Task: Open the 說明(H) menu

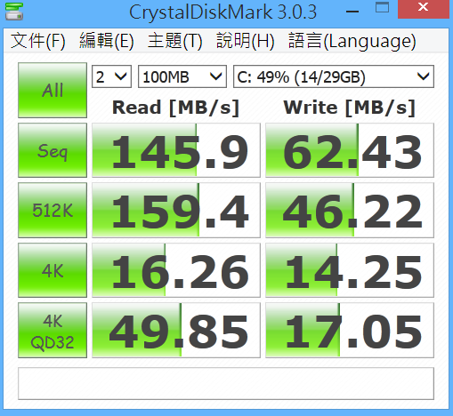Action: (x=245, y=41)
